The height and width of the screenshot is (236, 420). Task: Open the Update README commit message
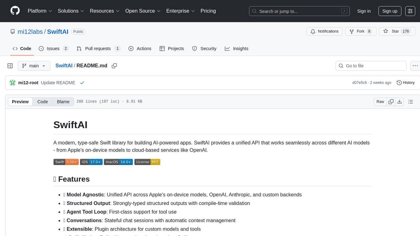click(58, 83)
